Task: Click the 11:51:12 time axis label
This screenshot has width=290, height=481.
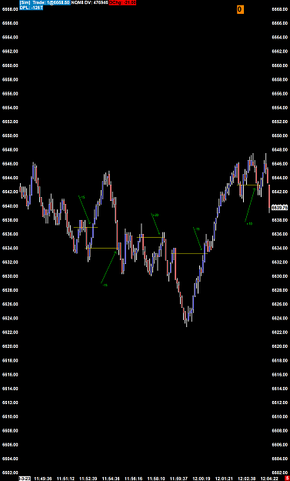Action: 66,479
